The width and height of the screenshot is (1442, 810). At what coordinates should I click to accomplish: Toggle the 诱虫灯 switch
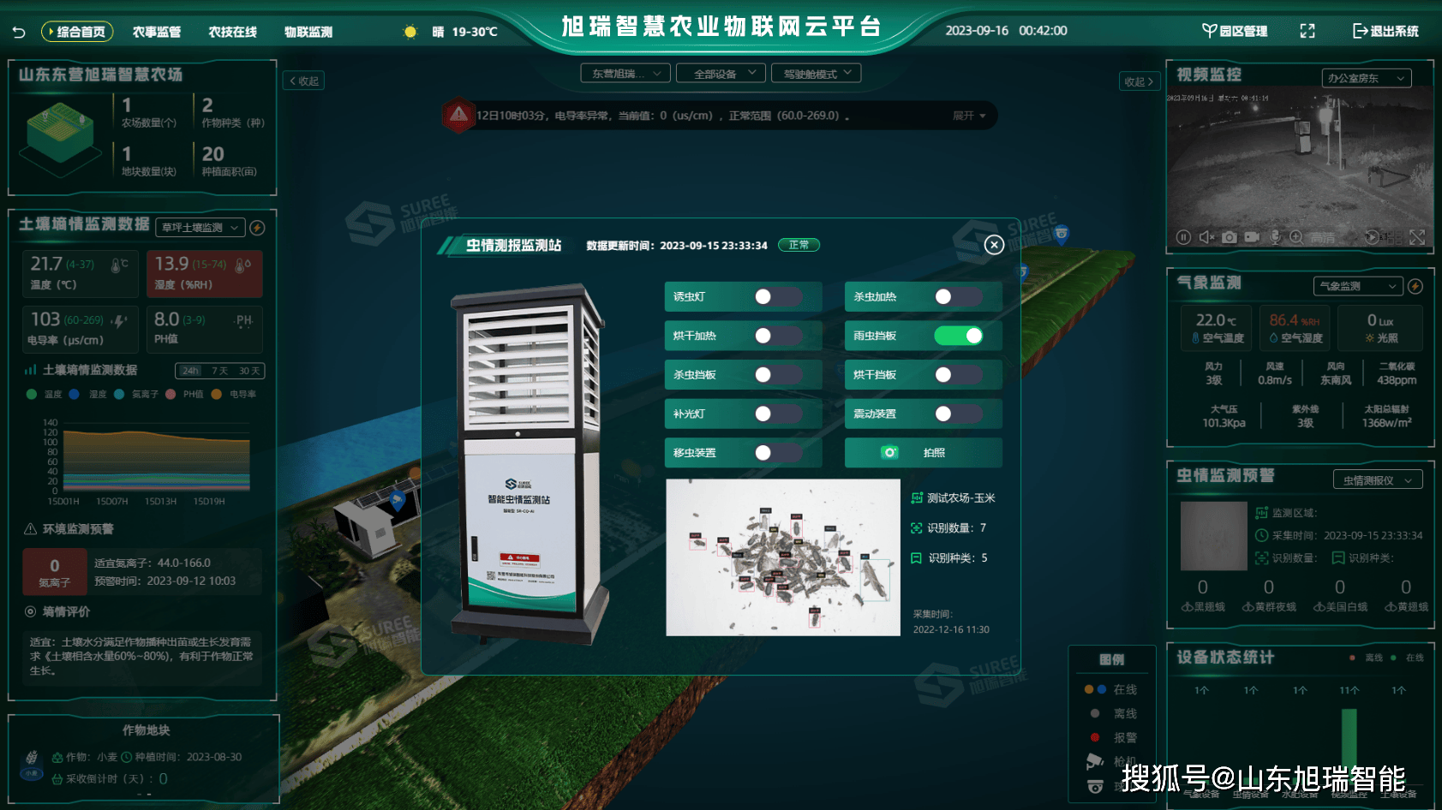(x=778, y=296)
